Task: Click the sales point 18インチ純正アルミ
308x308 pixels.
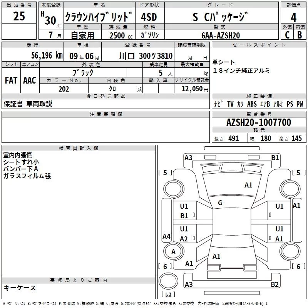Action: (x=241, y=70)
